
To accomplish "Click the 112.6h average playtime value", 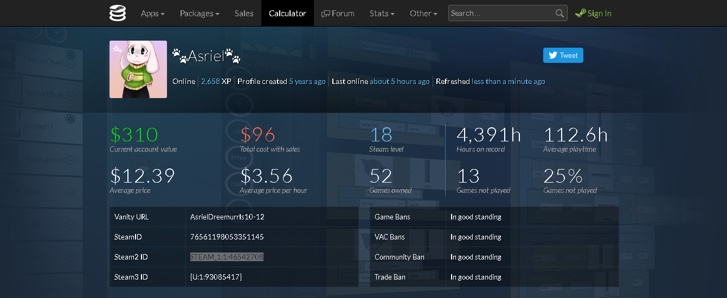I will point(575,134).
